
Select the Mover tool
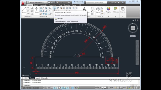[x=37, y=10]
